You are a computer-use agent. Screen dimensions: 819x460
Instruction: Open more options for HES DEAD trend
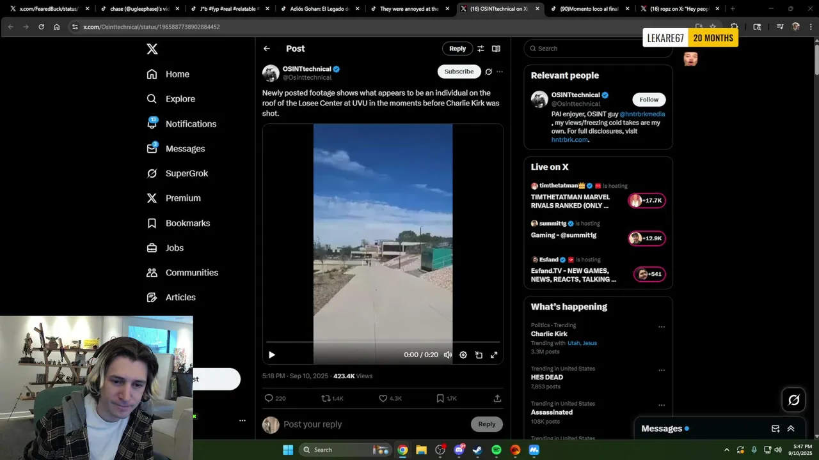pyautogui.click(x=662, y=370)
